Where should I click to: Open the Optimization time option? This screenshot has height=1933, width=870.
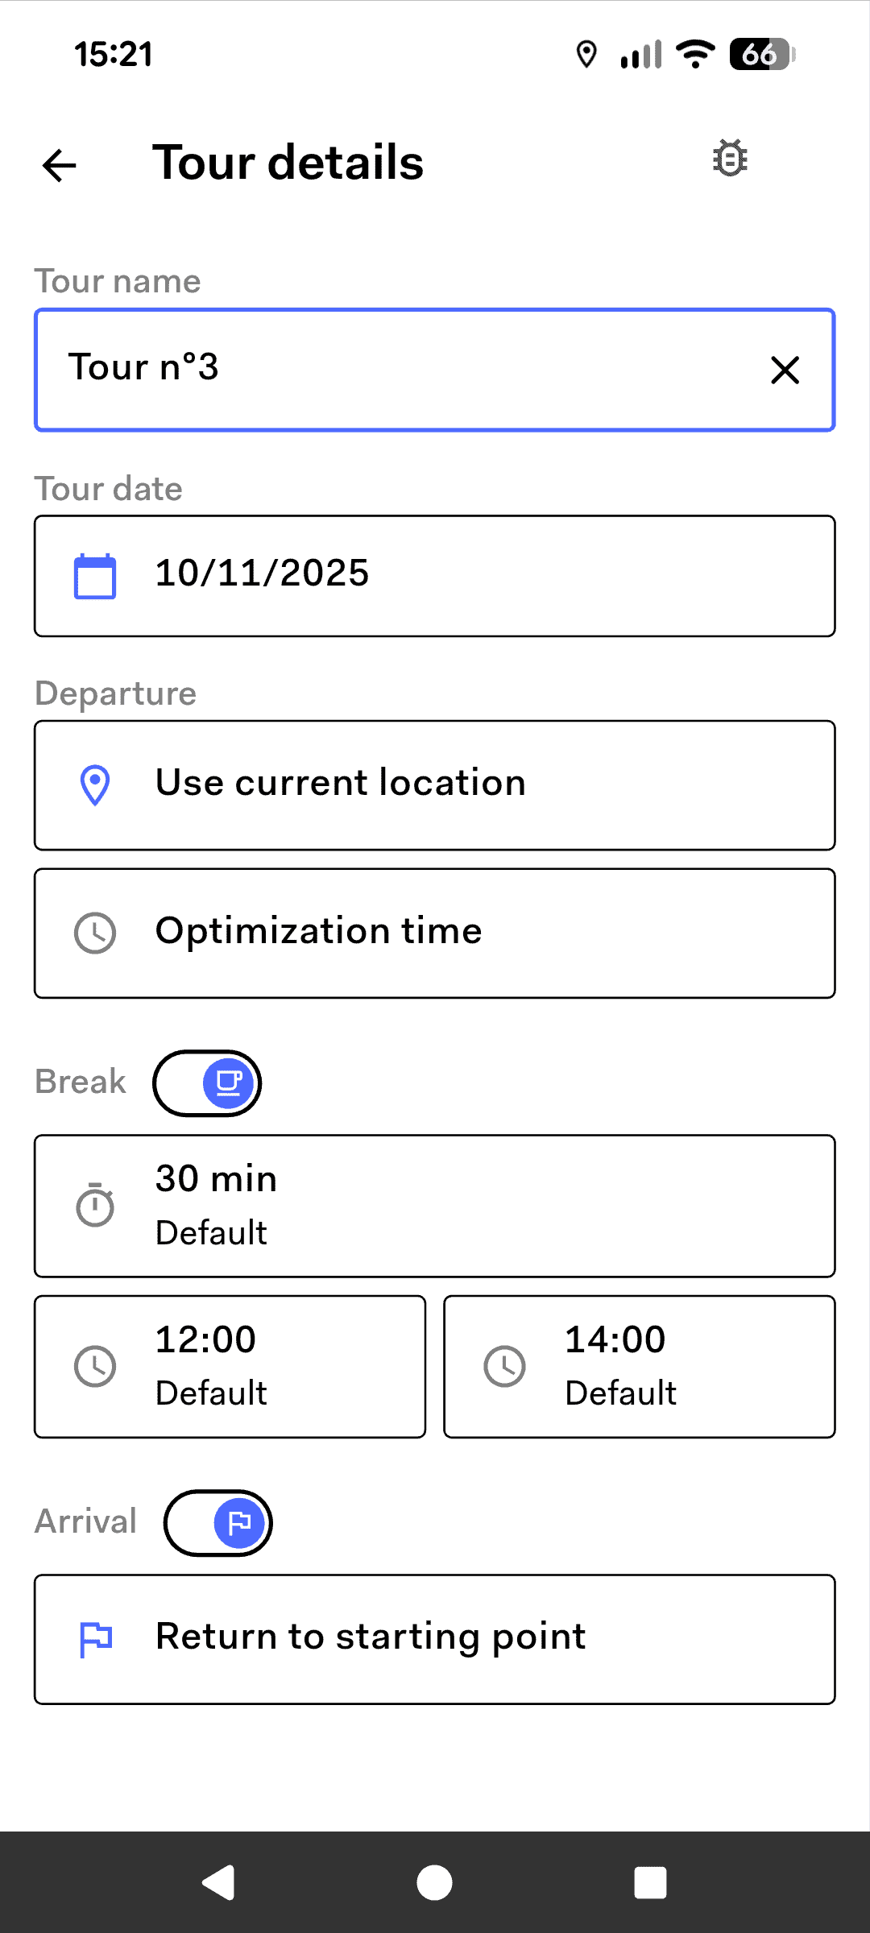click(435, 933)
